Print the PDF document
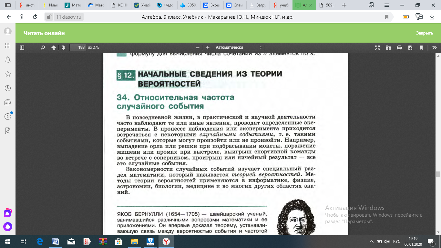The height and width of the screenshot is (248, 441). pos(399,48)
